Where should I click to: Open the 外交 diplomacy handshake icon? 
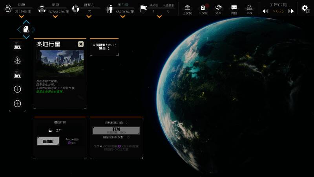pyautogui.click(x=218, y=9)
